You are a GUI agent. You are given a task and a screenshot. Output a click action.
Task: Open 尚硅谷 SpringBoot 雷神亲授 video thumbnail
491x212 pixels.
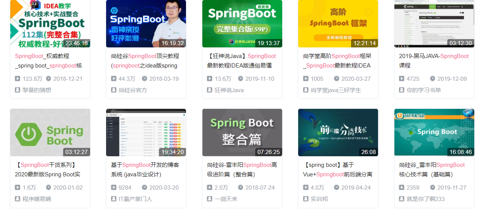[146, 24]
